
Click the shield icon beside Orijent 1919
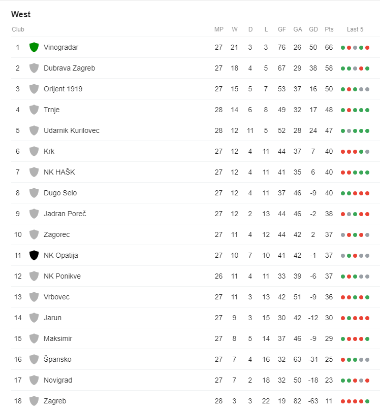point(34,89)
